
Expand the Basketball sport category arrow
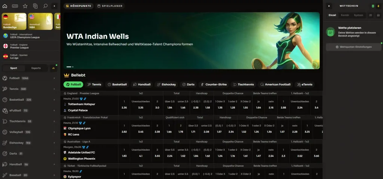pos(54,100)
